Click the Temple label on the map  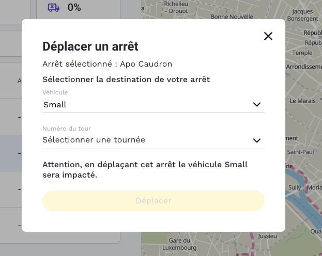(302, 53)
